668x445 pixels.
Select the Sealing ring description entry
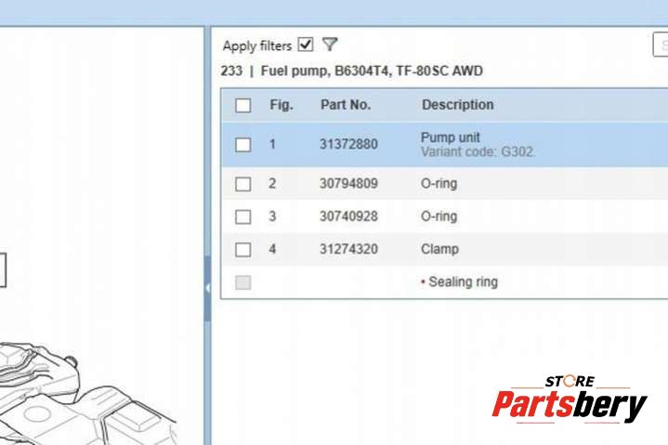point(463,281)
